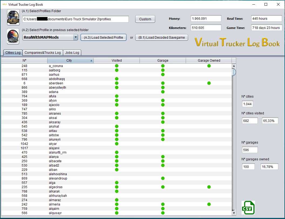The image size is (285, 219).
Task: Open the RealWithMAPMods profile dropdown
Action: click(76, 38)
